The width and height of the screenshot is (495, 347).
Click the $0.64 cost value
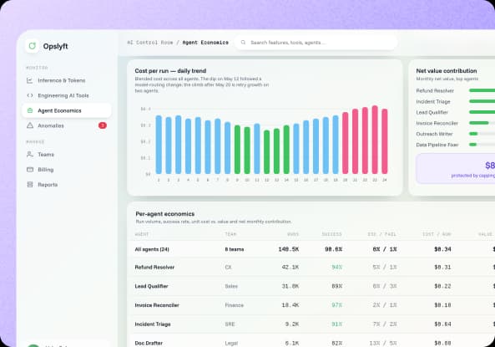[x=442, y=324]
